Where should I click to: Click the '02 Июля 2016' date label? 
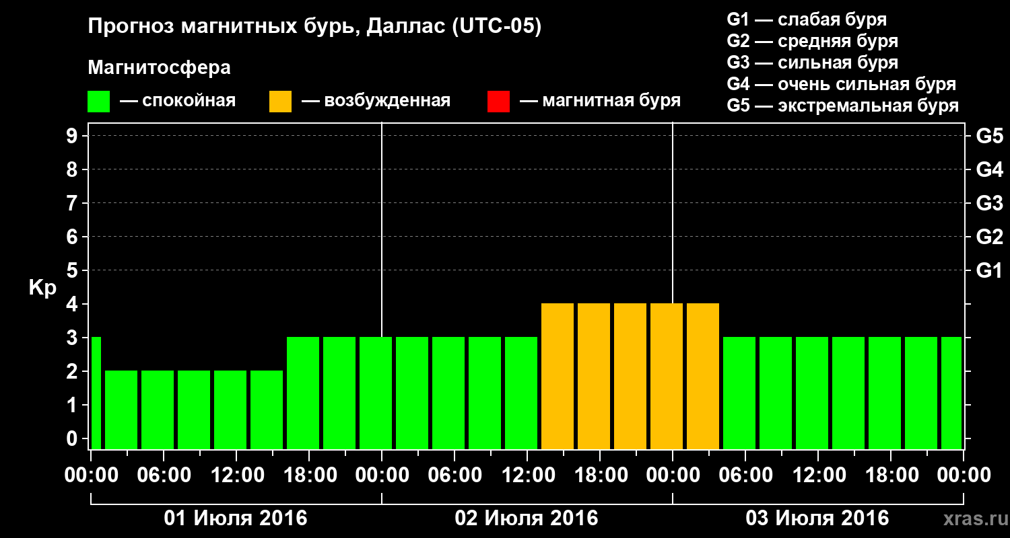click(x=527, y=518)
